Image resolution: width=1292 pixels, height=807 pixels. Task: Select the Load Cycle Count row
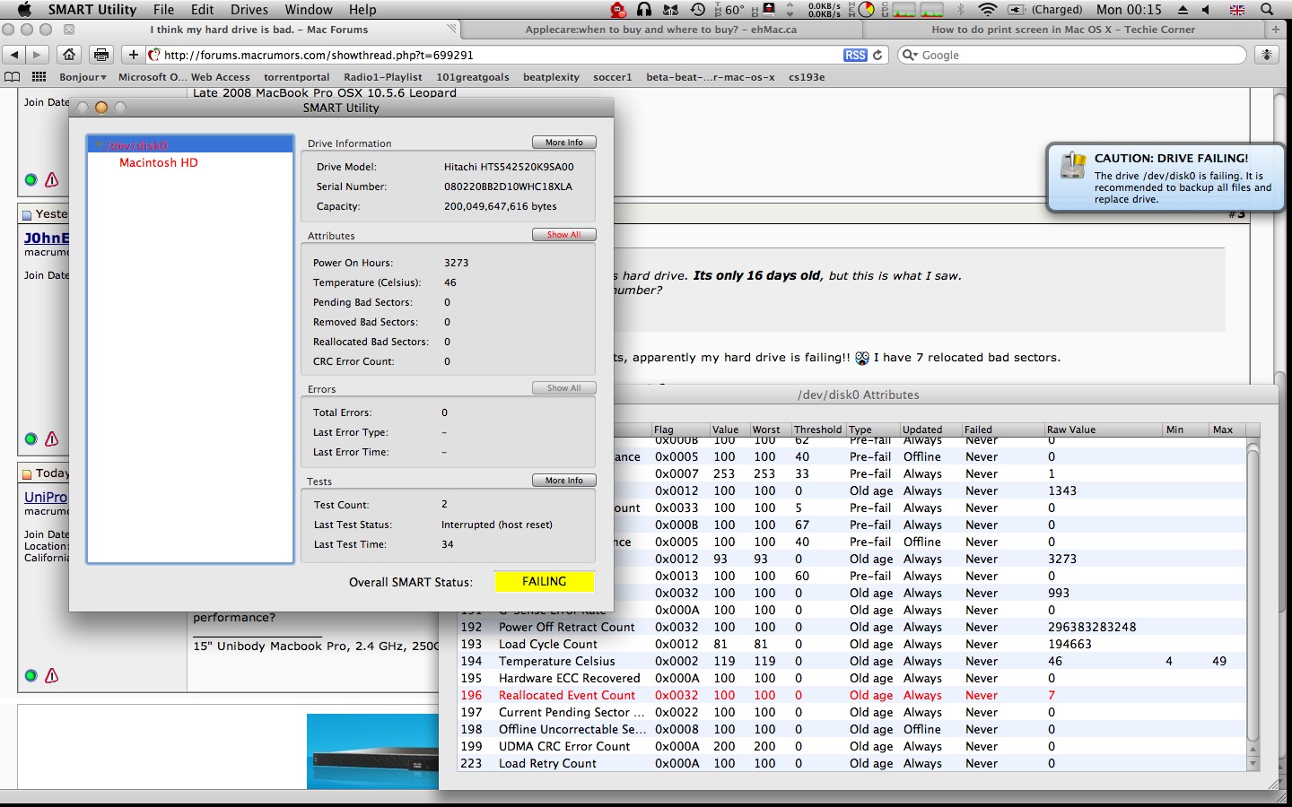[851, 644]
